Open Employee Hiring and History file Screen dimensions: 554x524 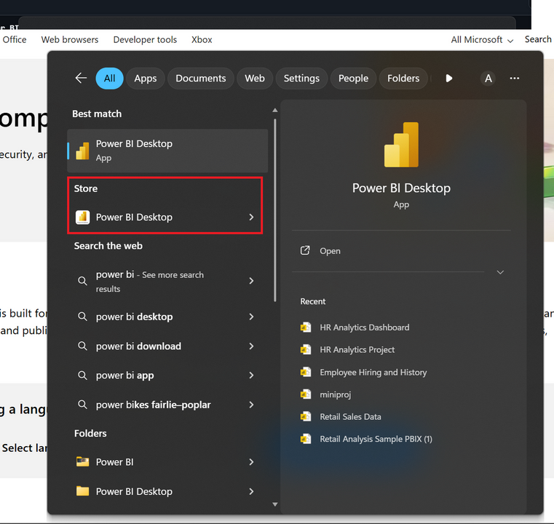[373, 372]
